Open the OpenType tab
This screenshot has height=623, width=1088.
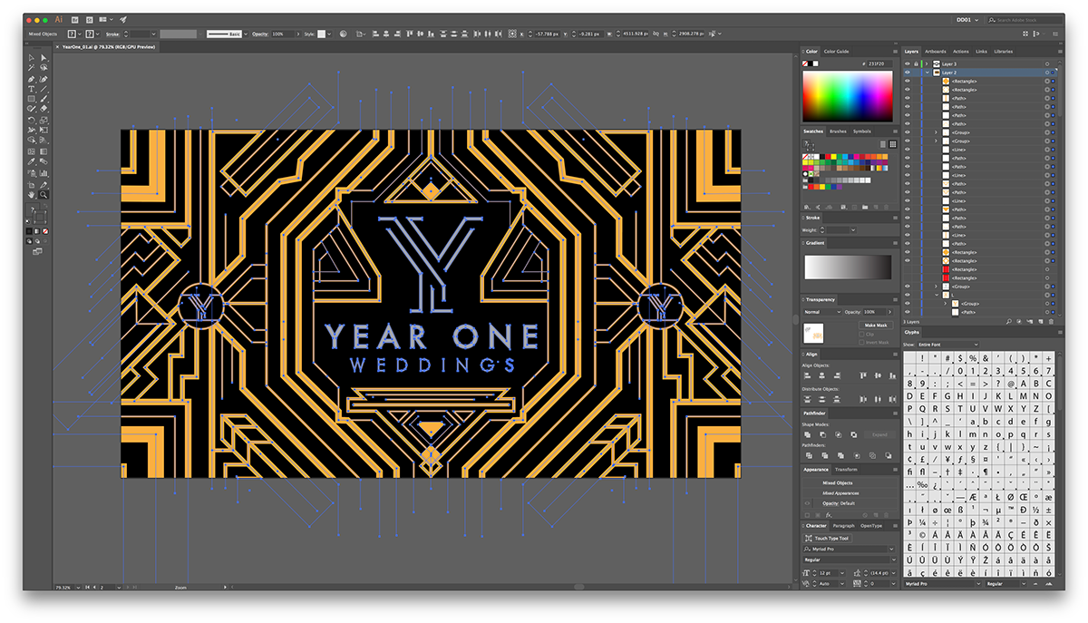(x=872, y=526)
